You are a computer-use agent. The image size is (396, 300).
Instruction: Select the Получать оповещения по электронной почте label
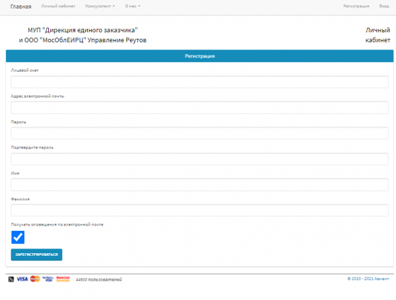57,225
